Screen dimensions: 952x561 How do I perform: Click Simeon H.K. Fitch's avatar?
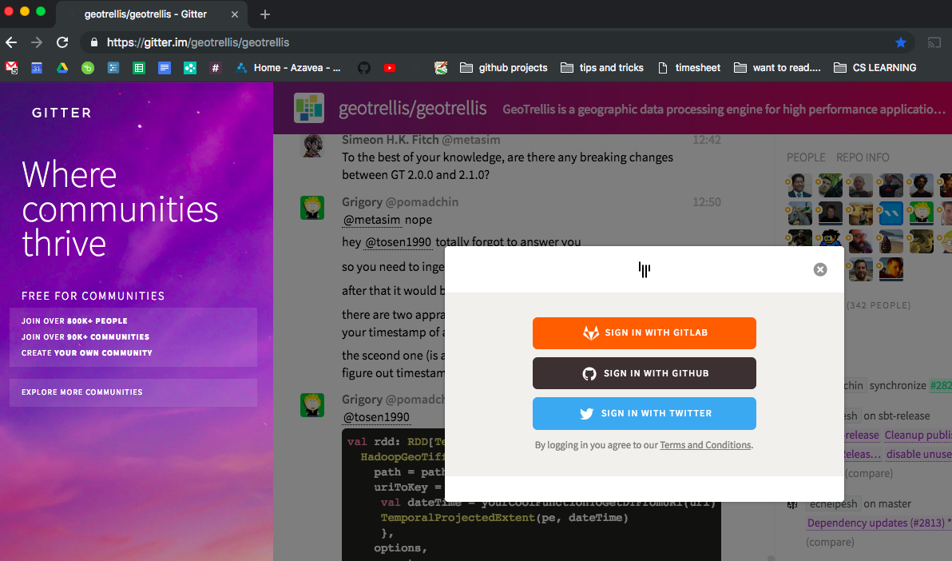coord(313,146)
